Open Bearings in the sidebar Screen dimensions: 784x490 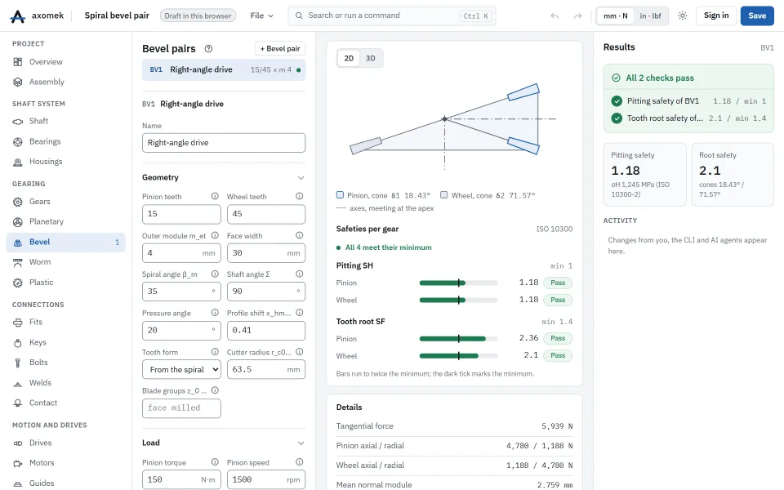coord(66,141)
